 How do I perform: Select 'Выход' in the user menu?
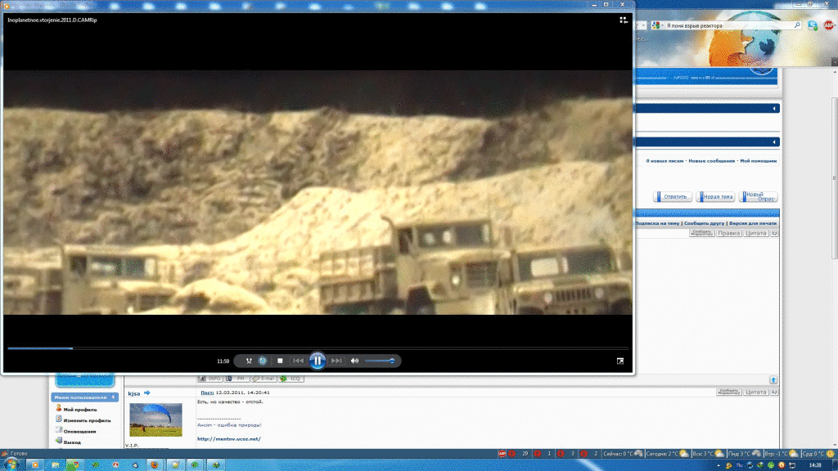tap(72, 442)
